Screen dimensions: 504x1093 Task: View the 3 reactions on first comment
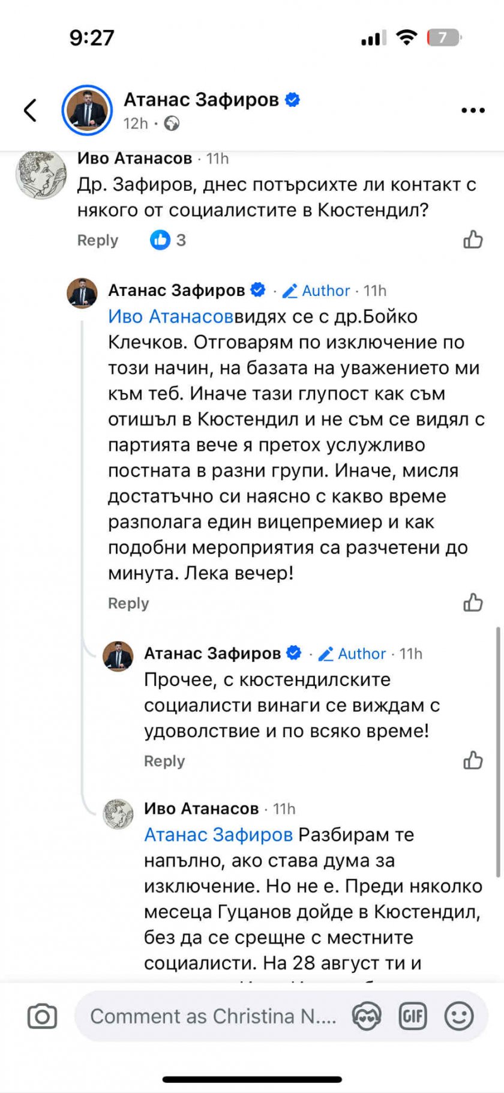click(168, 240)
